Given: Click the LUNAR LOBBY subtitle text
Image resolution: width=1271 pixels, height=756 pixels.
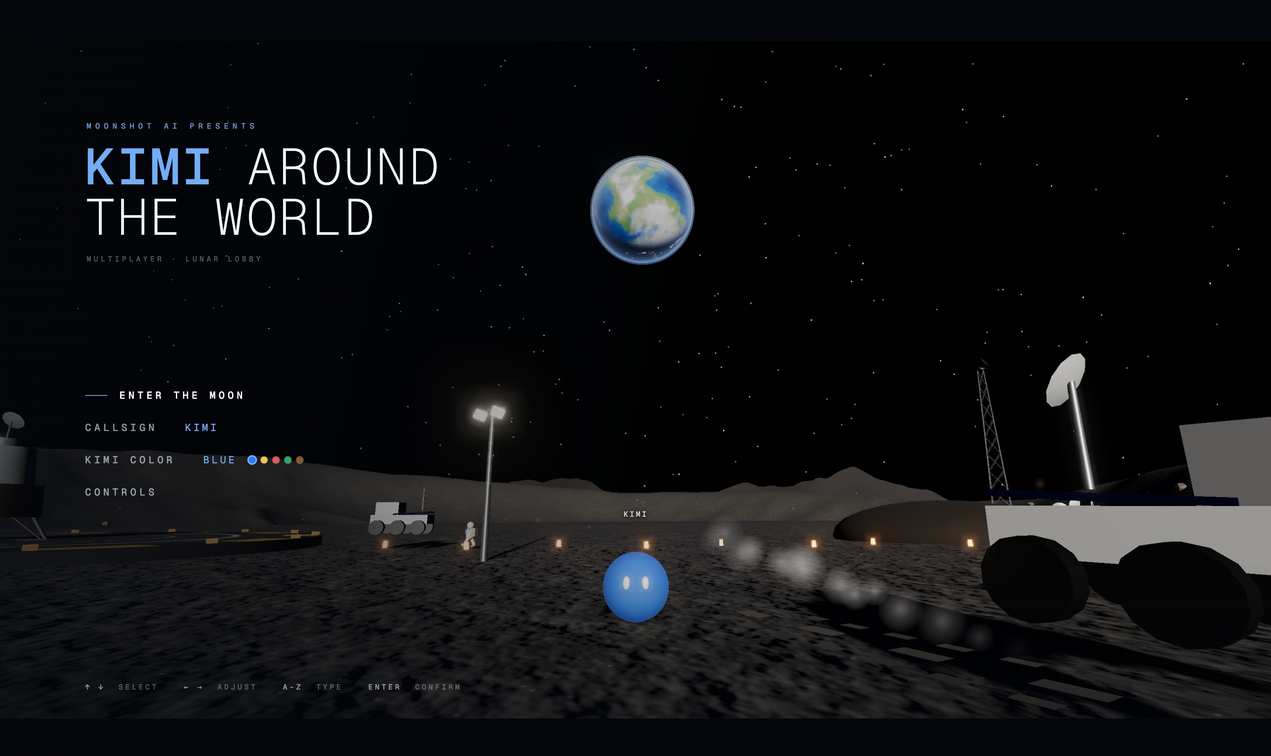Looking at the screenshot, I should pyautogui.click(x=223, y=259).
